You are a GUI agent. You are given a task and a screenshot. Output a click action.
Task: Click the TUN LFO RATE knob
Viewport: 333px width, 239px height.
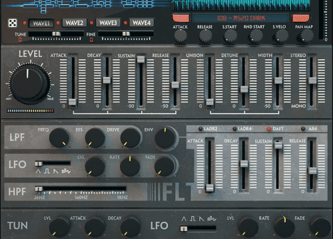284,227
